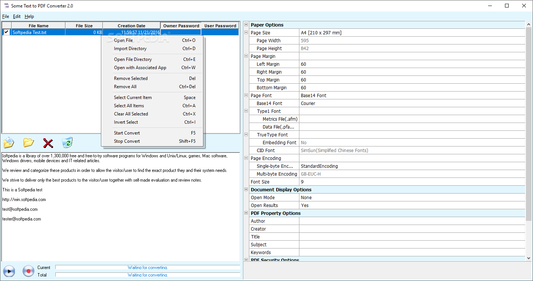The height and width of the screenshot is (281, 533).
Task: Click the open file envelope icon
Action: tap(9, 143)
